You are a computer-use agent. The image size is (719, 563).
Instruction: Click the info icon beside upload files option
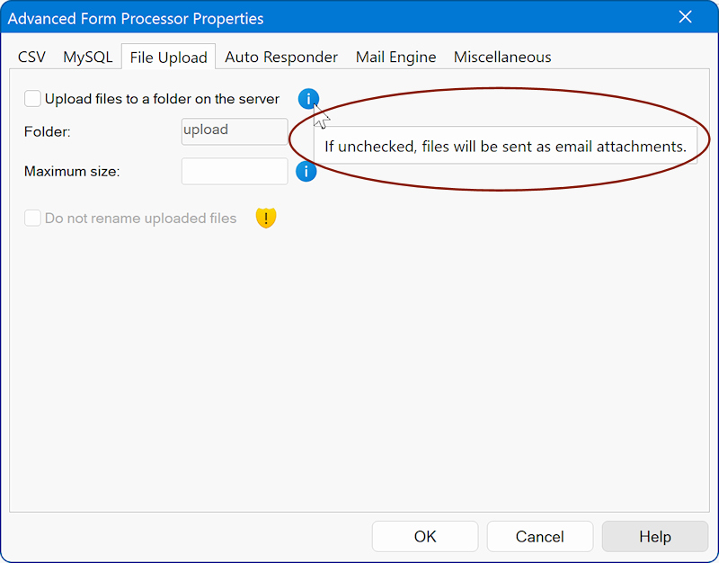point(308,99)
